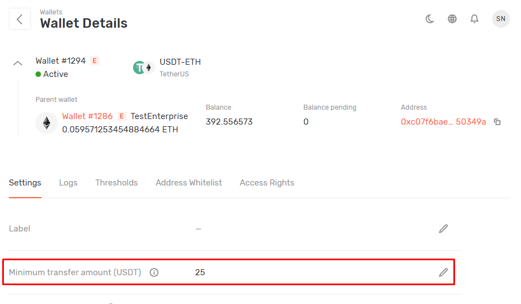Edit the Minimum transfer amount value
The height and width of the screenshot is (304, 521).
pyautogui.click(x=443, y=272)
